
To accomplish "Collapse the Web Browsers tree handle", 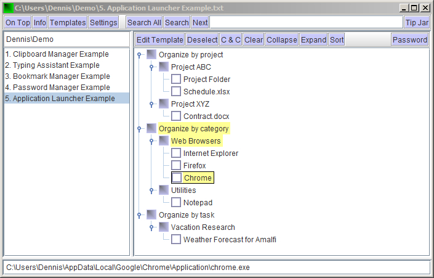I will pos(151,141).
